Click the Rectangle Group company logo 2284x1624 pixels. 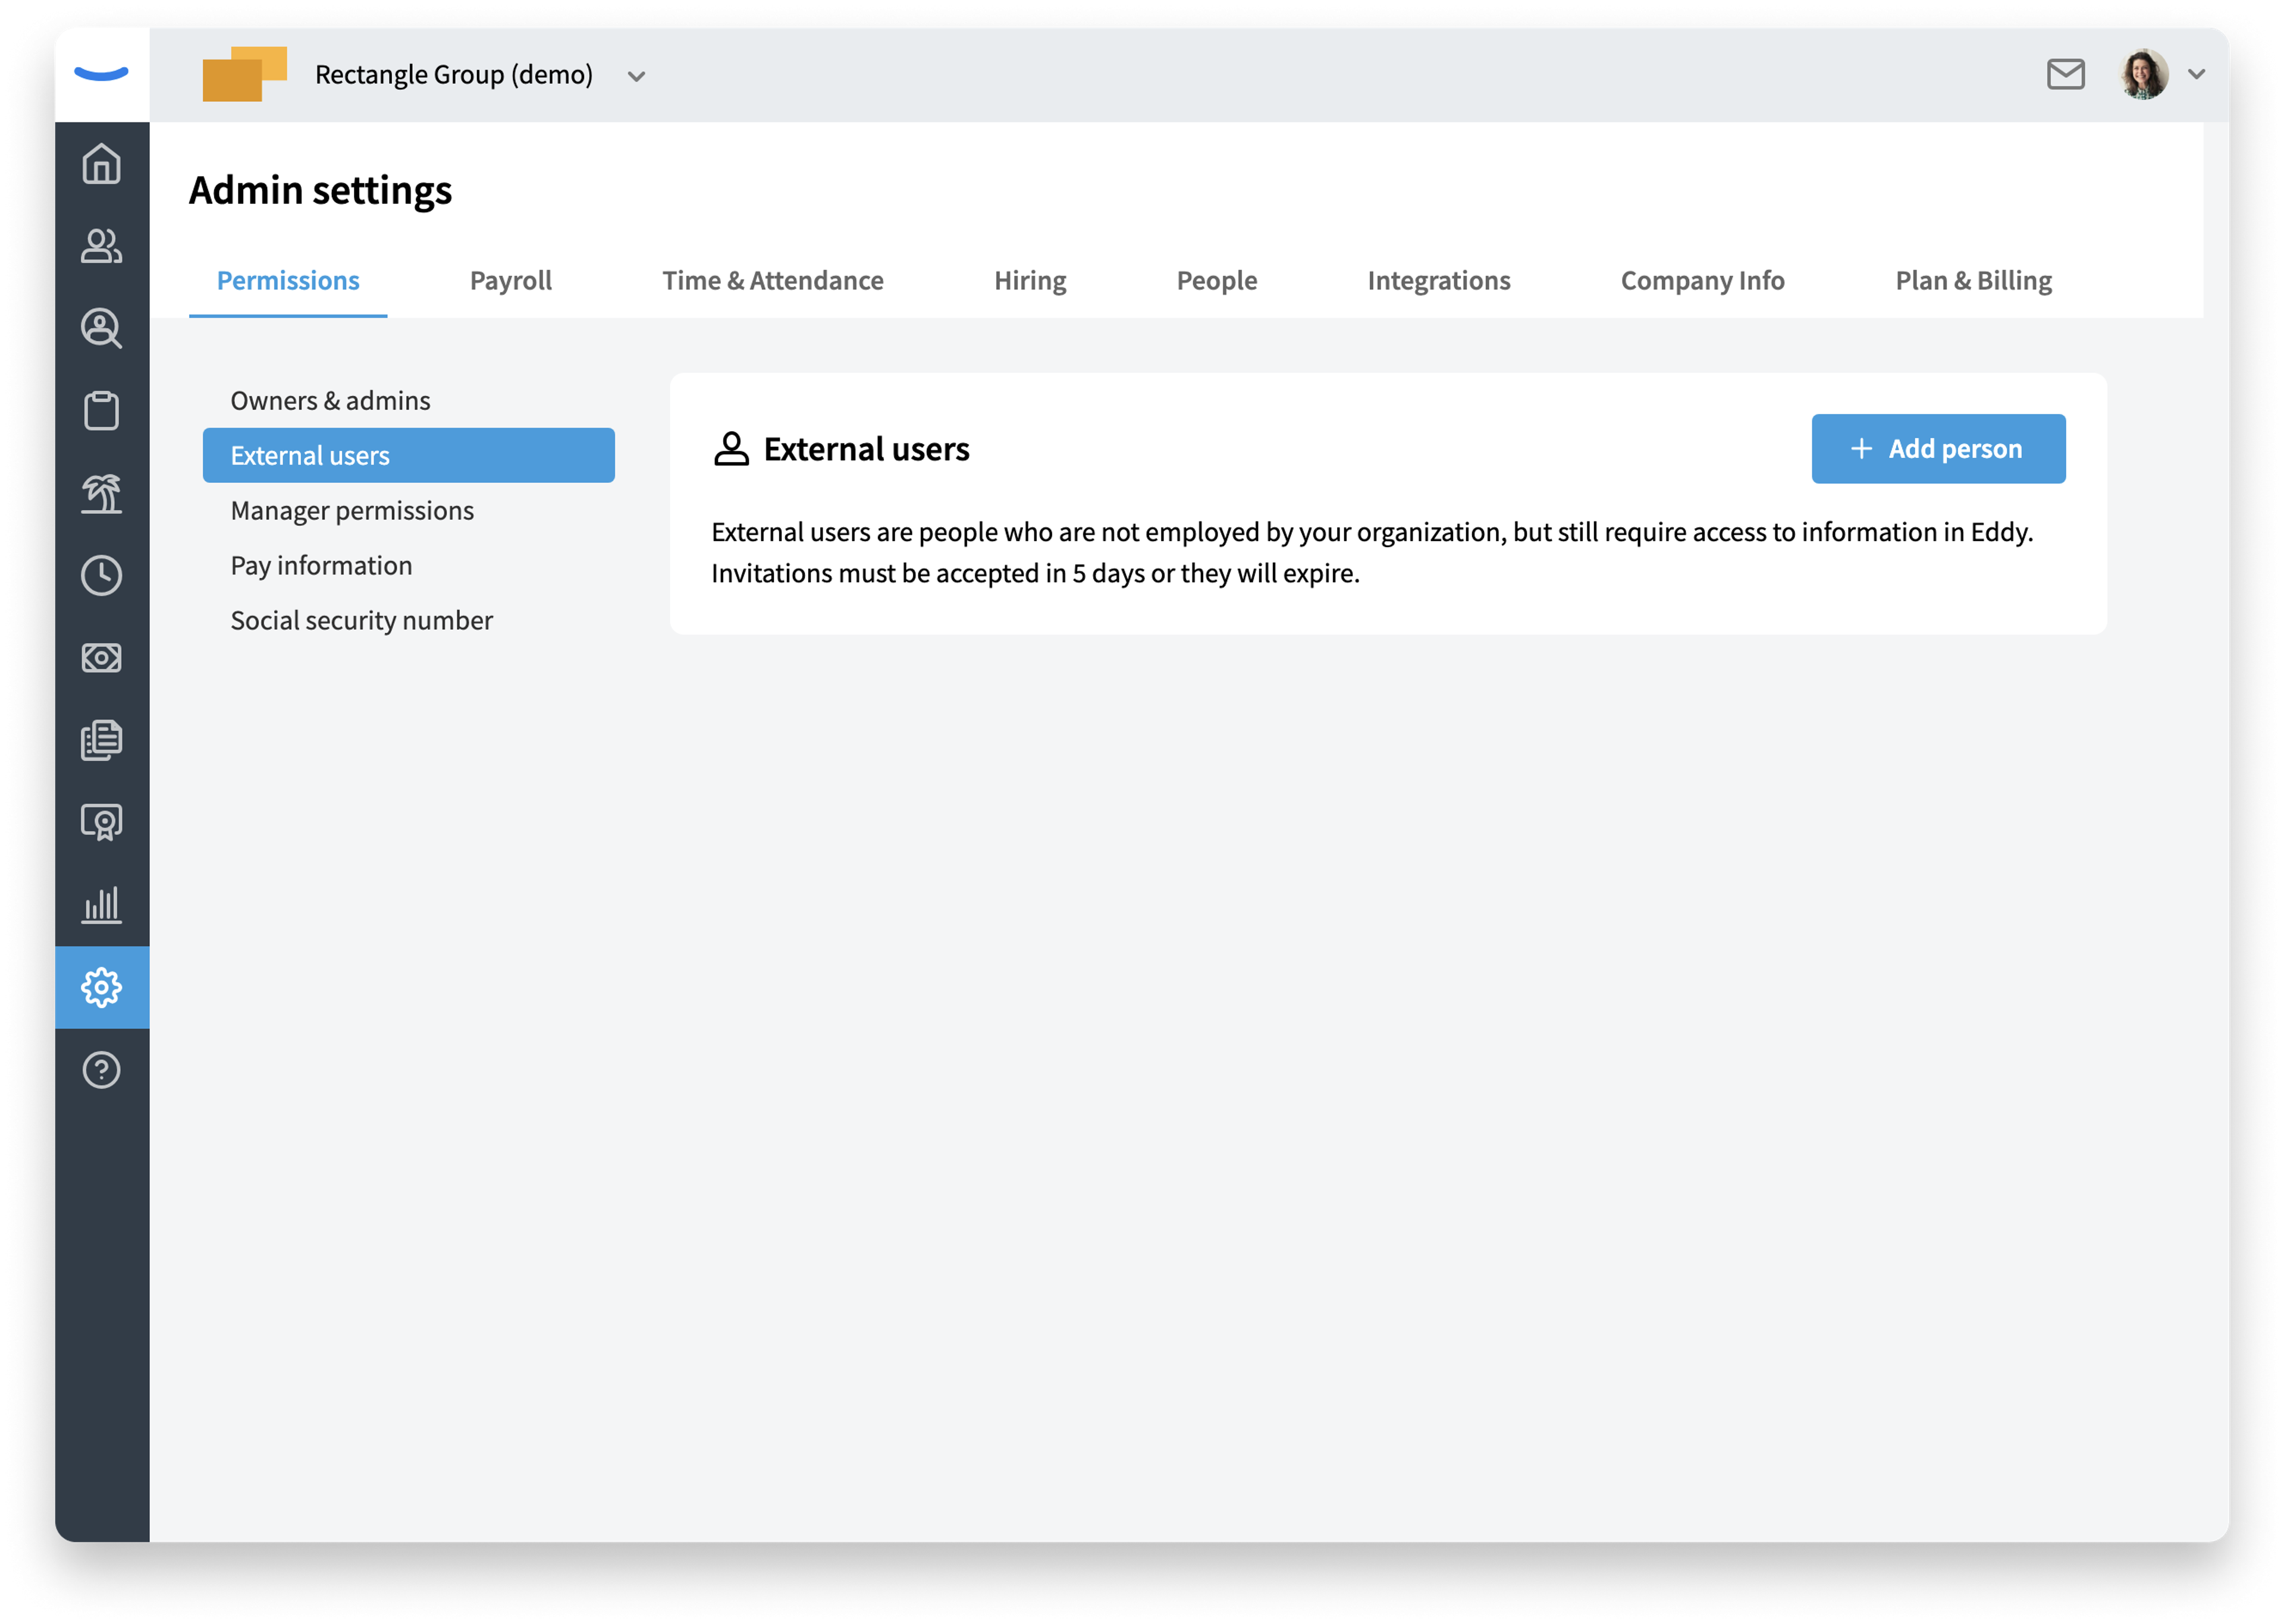click(244, 74)
